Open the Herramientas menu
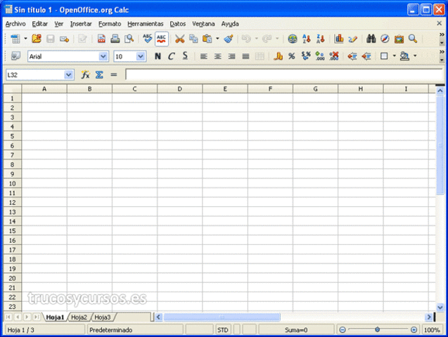Viewport: 448px width, 337px height. pos(145,24)
